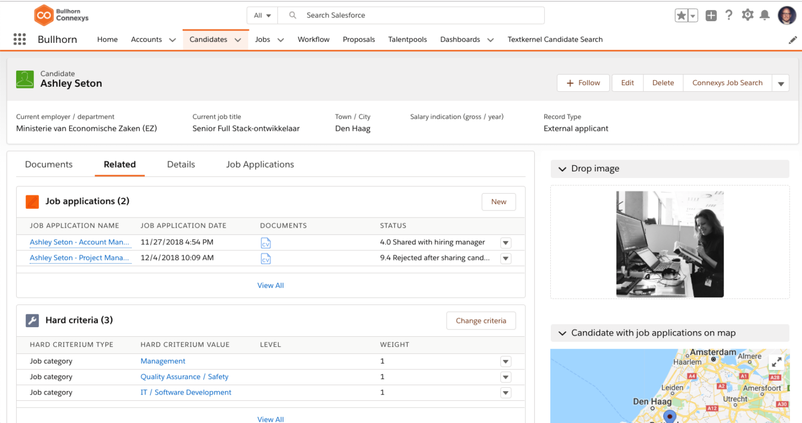Viewport: 802px width, 423px height.
Task: Click the Senior Full Stack-ontwikkelaar job title
Action: tap(246, 129)
